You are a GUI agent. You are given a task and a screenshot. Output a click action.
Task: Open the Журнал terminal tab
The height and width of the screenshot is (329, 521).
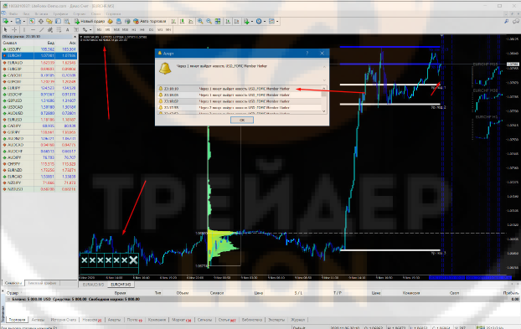pos(297,320)
